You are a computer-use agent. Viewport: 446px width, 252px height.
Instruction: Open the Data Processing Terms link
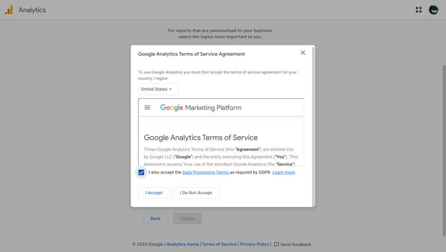(205, 172)
